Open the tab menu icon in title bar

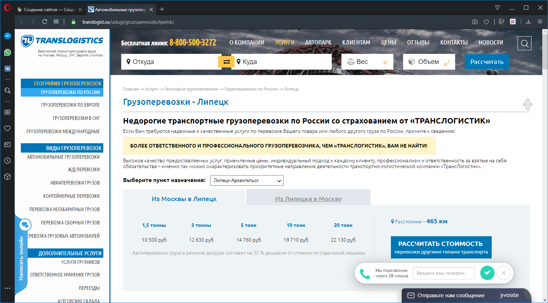(x=497, y=8)
